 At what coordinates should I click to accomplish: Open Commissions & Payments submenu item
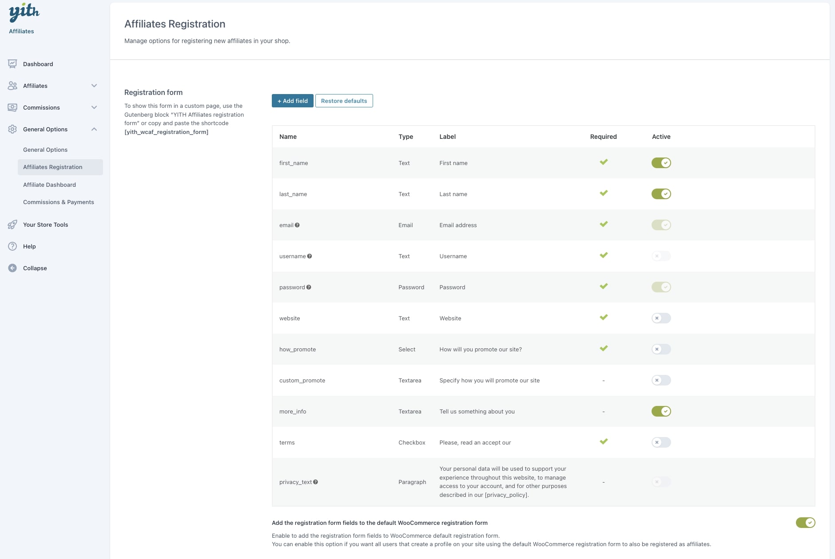click(x=59, y=202)
